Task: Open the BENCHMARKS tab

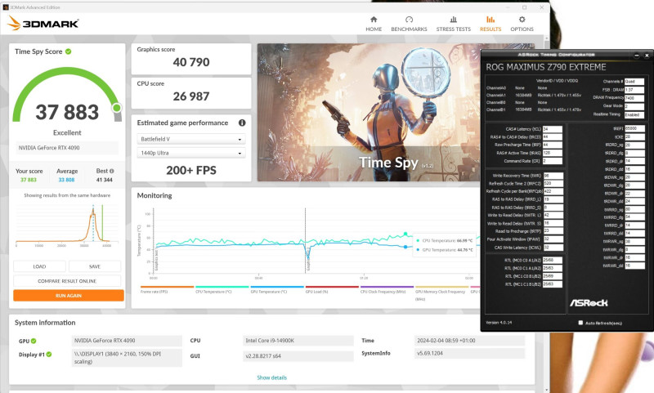Action: [x=409, y=25]
